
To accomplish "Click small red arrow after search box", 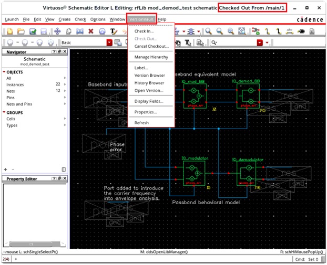I will [267, 43].
